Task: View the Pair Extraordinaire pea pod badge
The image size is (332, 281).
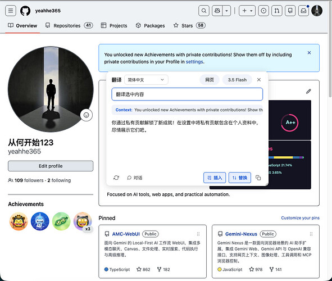Action: point(61,221)
